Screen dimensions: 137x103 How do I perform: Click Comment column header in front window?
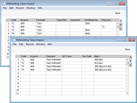[x=51, y=56]
